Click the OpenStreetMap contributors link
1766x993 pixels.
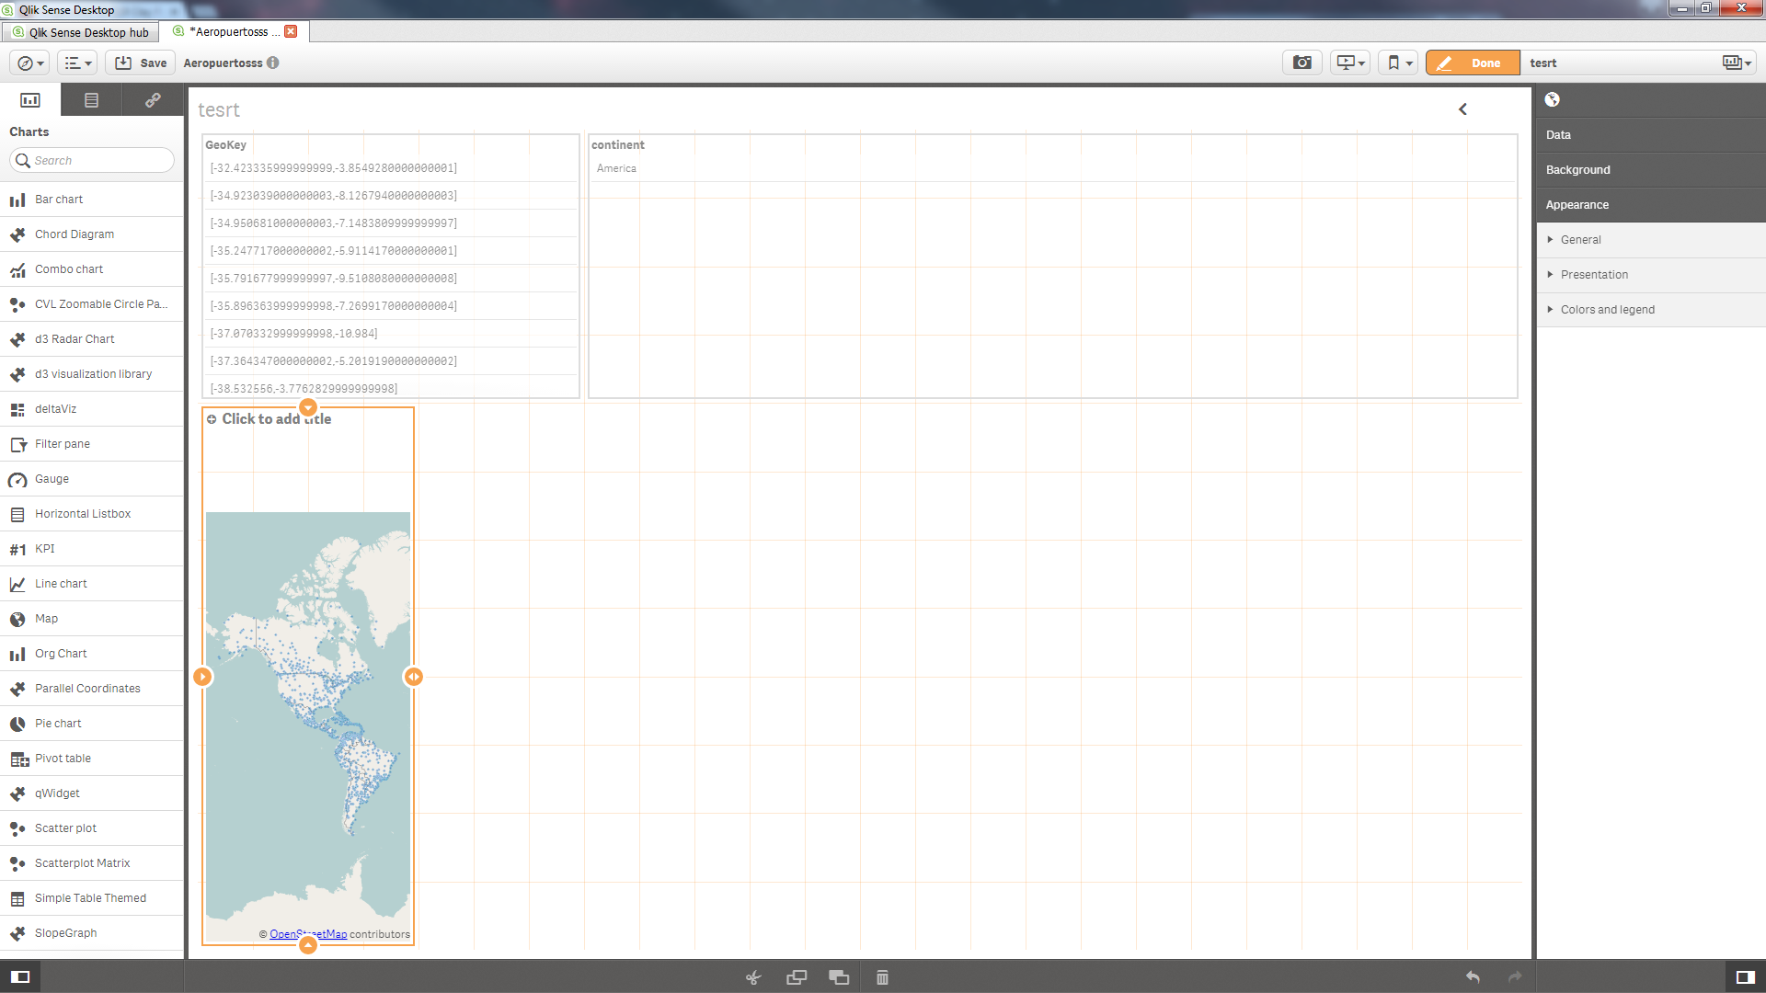pyautogui.click(x=307, y=933)
